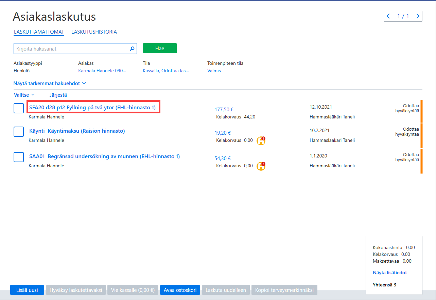
Task: Open the Valitse dropdown
Action: [x=24, y=95]
